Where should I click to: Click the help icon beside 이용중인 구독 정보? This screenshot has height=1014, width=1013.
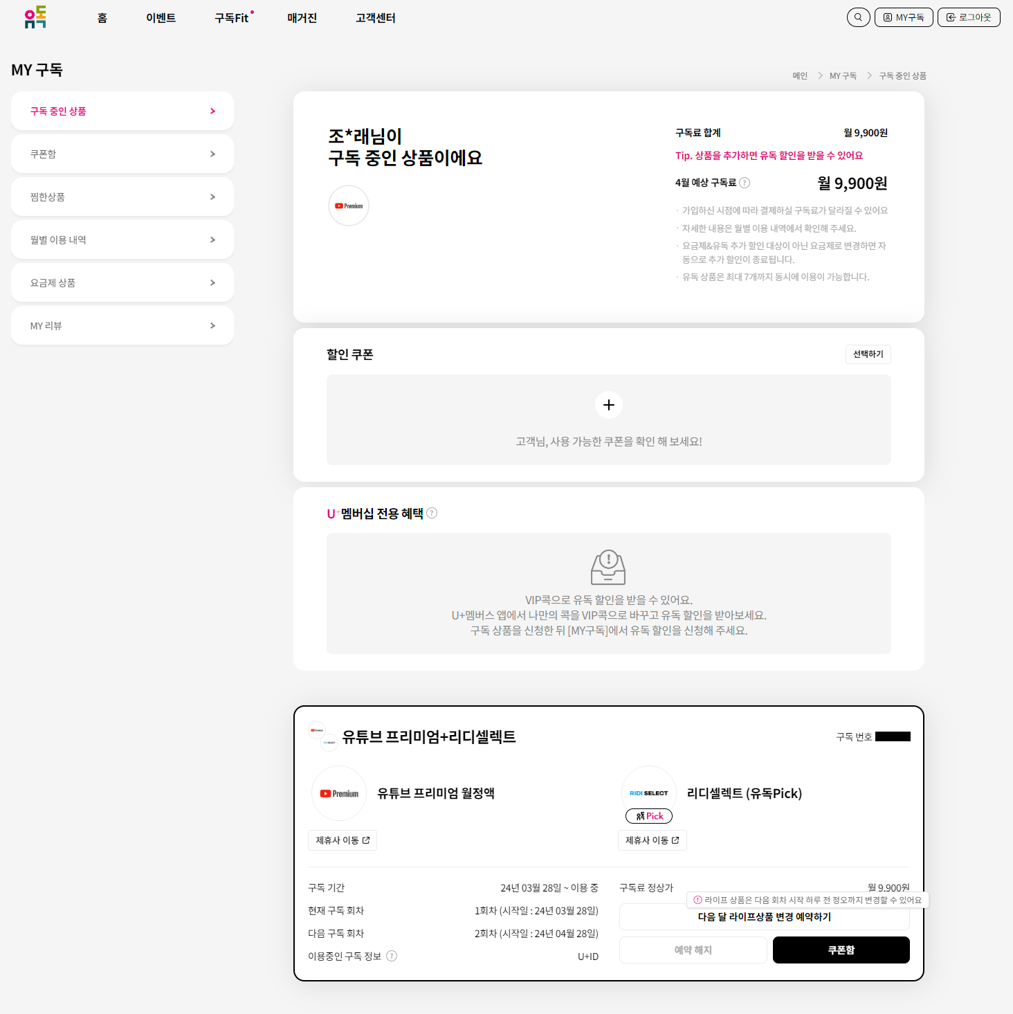click(392, 956)
